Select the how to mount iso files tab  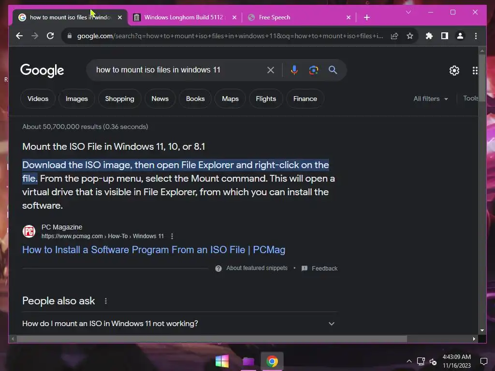pos(70,17)
